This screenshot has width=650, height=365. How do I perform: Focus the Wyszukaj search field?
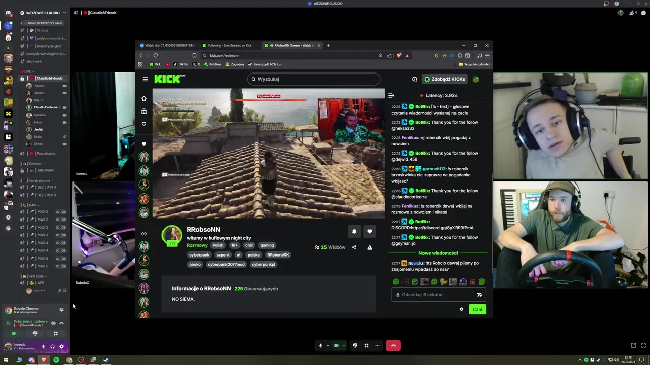(x=313, y=79)
